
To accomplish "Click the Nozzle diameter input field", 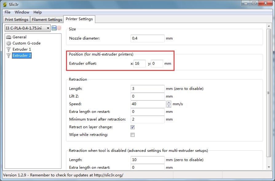I will coord(147,38).
